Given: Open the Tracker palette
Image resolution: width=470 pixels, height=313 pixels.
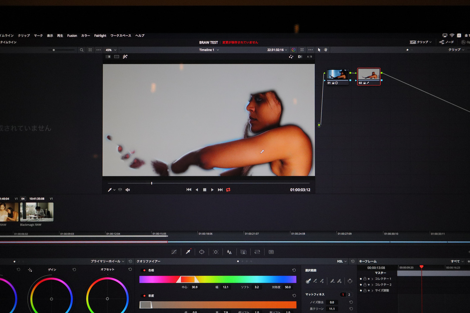Looking at the screenshot, I should [x=215, y=252].
